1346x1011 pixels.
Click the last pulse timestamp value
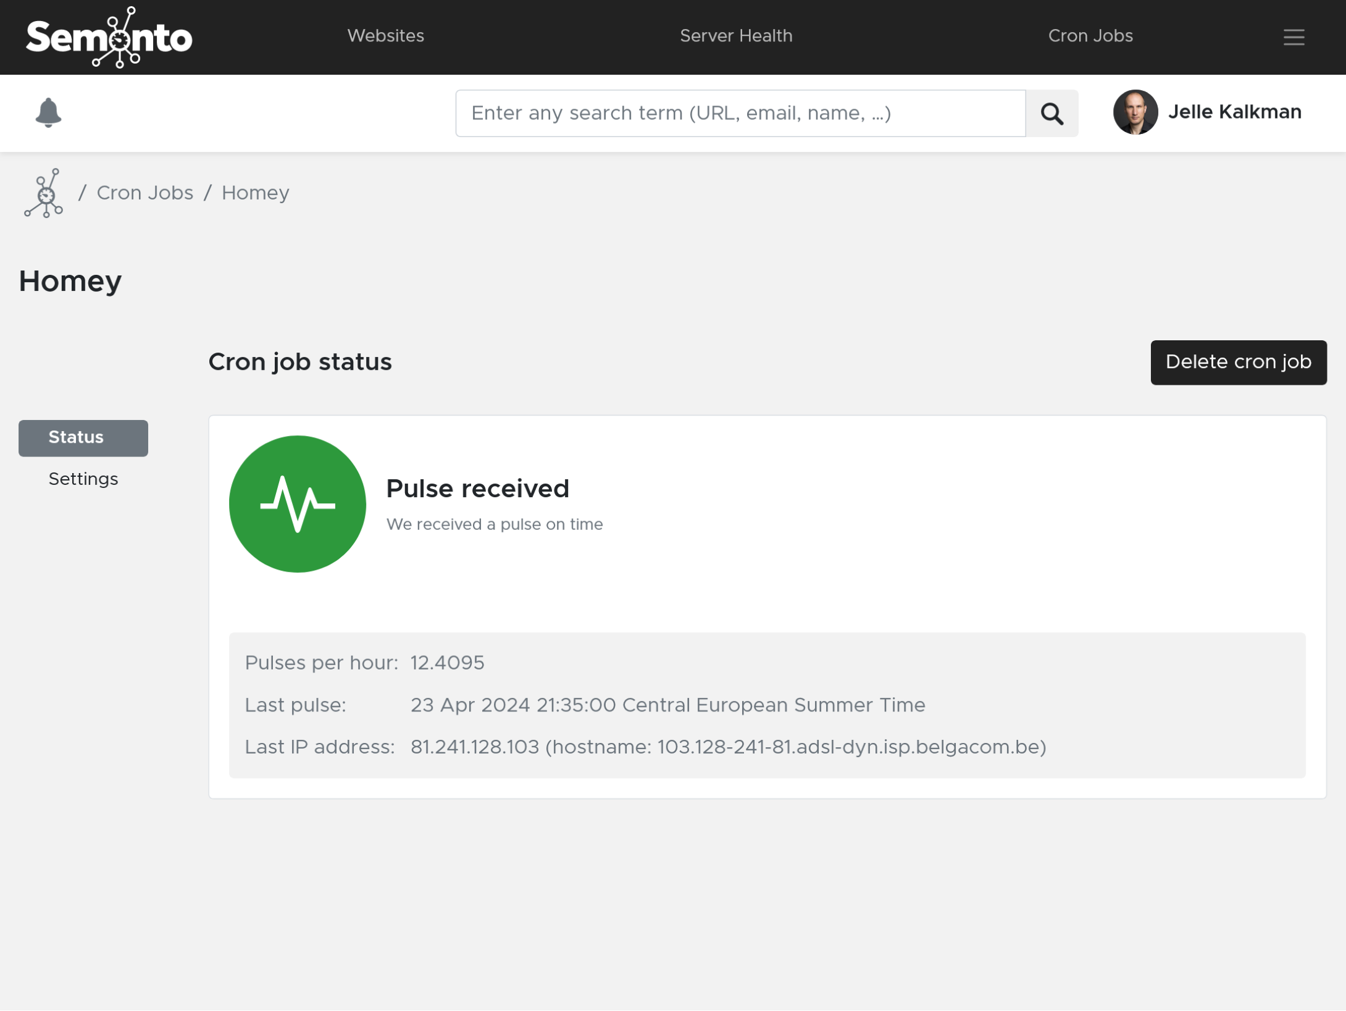coord(669,705)
